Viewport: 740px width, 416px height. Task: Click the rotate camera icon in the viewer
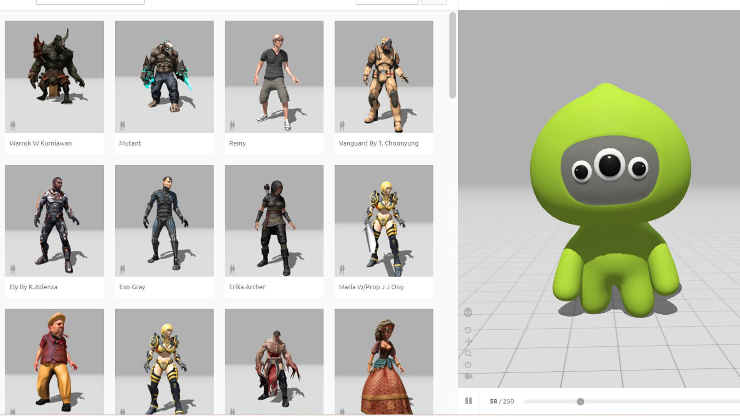[x=468, y=330]
